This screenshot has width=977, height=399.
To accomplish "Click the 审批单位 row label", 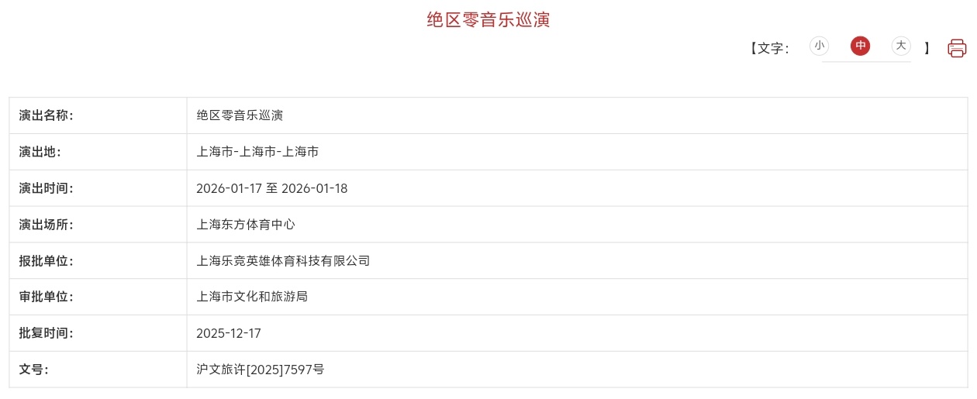I will (46, 297).
